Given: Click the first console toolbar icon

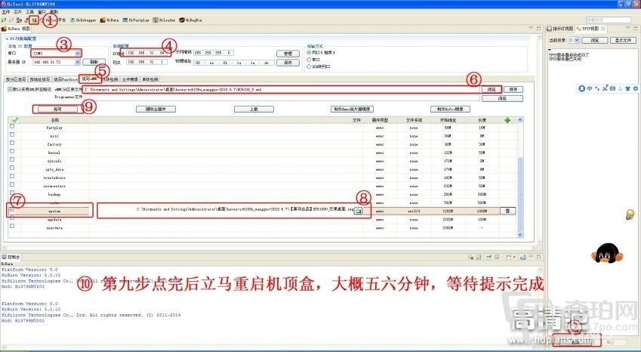Looking at the screenshot, I should tap(471, 257).
